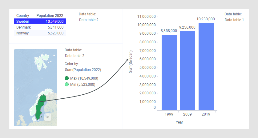Sort by the Population 2022 column header

pos(50,16)
